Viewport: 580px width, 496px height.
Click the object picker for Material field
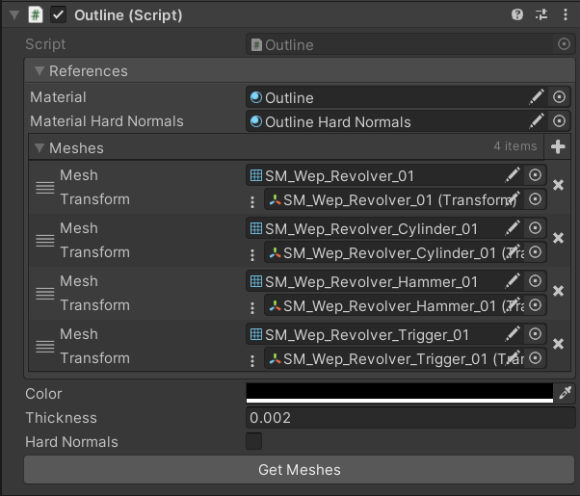point(561,97)
